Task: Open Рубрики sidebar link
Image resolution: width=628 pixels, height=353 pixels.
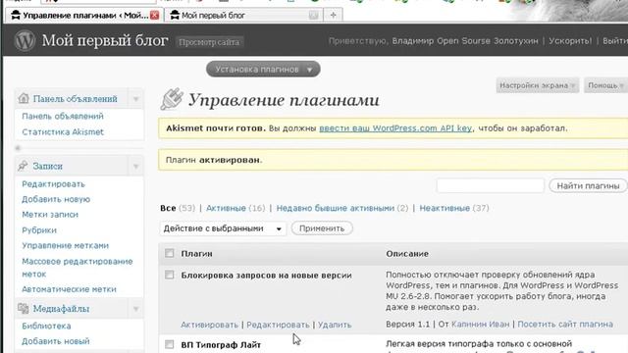Action: [x=39, y=230]
